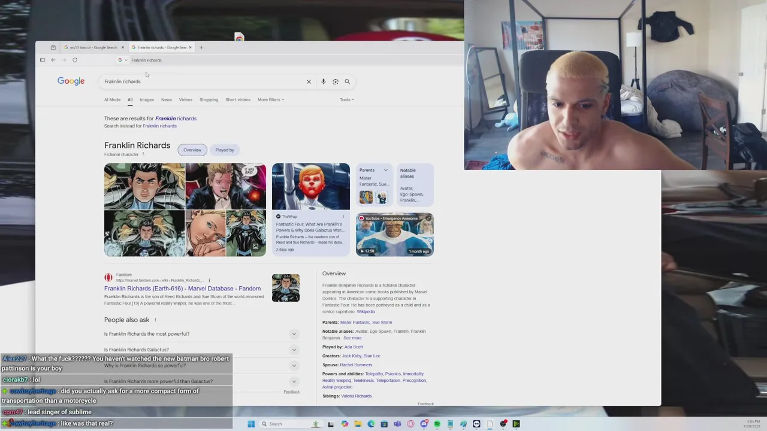
Task: Open a new browser tab with plus
Action: [x=201, y=47]
